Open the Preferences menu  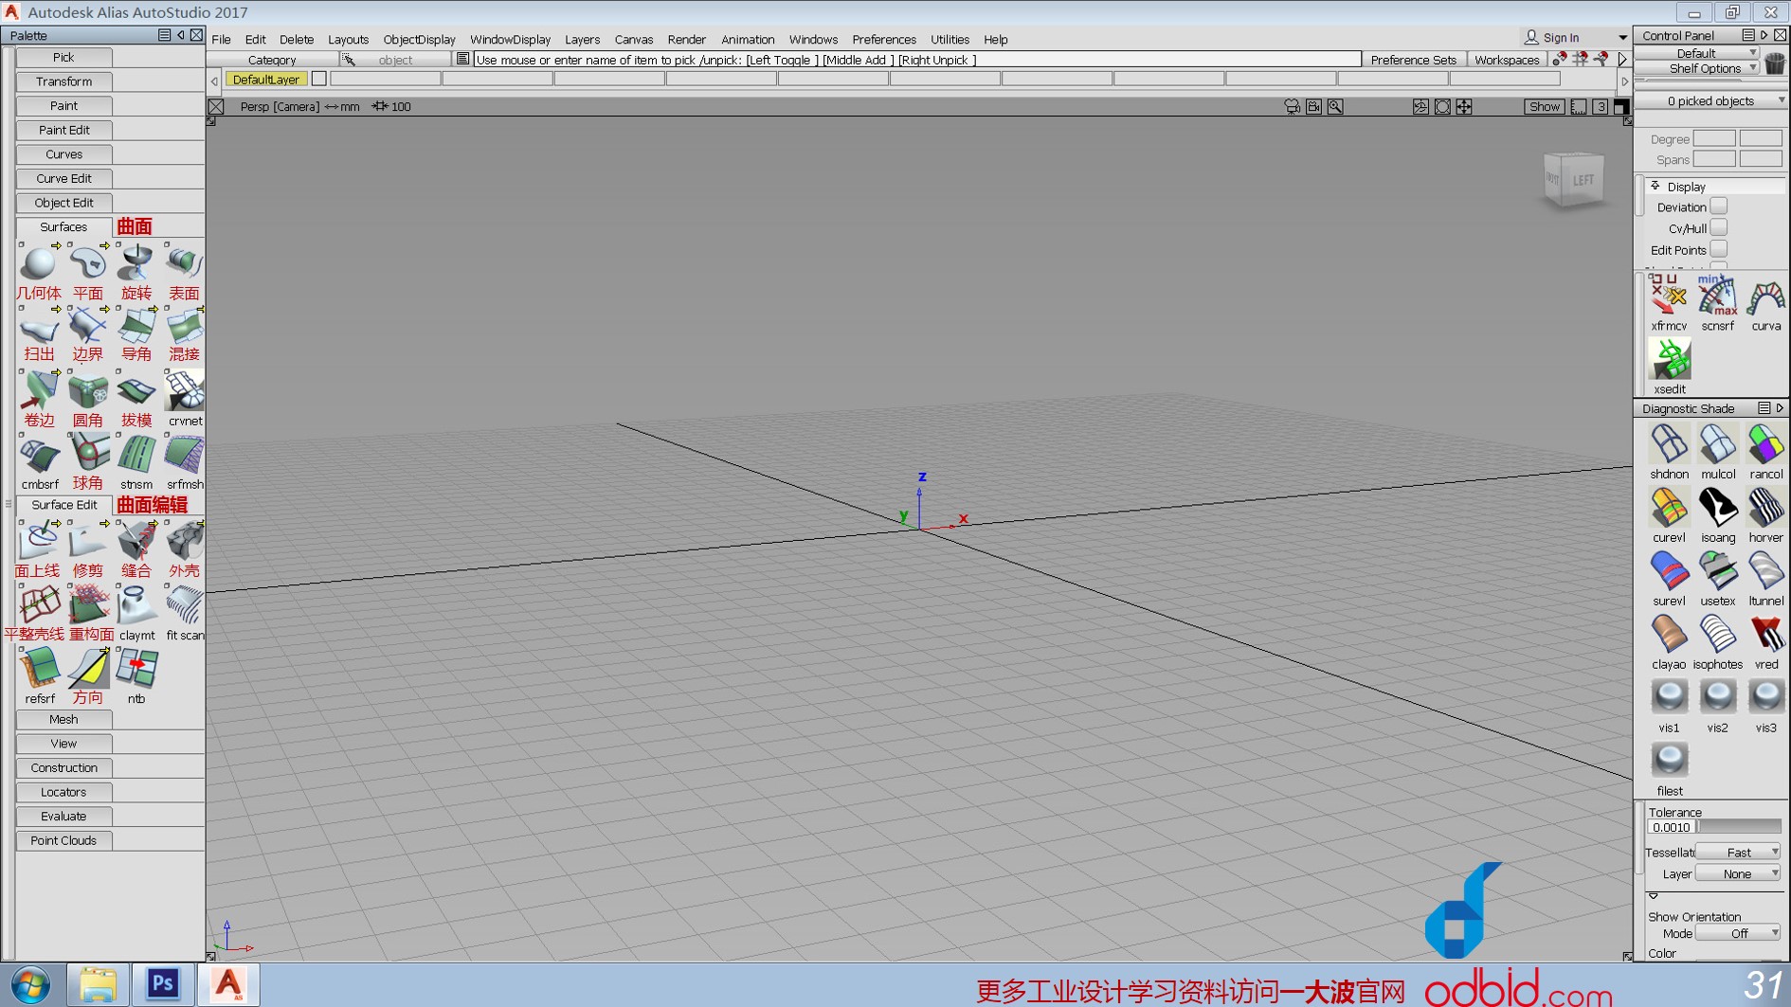[x=884, y=40]
